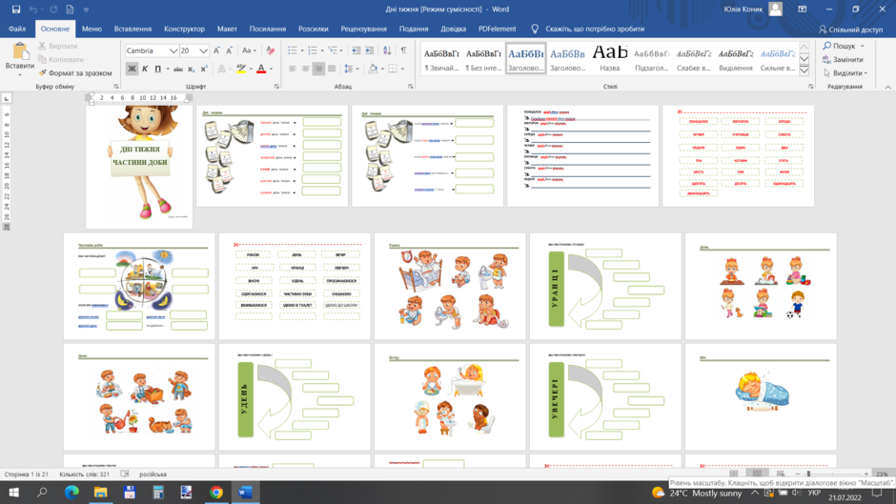
Task: Select the ДНІ ТИЖНЯ cover page thumbnail
Action: pos(139,167)
